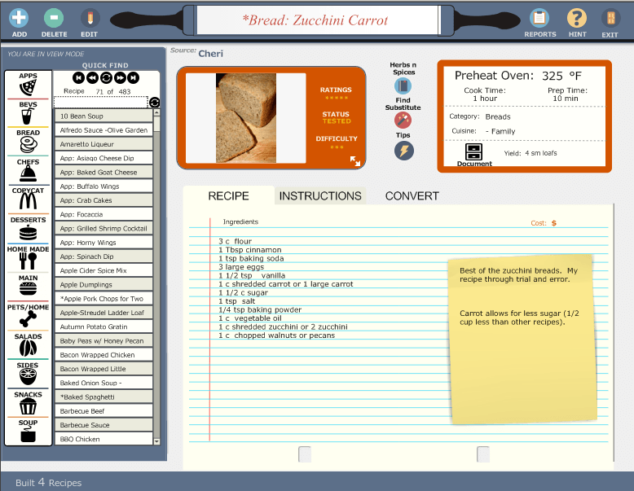The image size is (634, 491).
Task: Click the recipe list scrollbar down arrow
Action: tap(157, 441)
